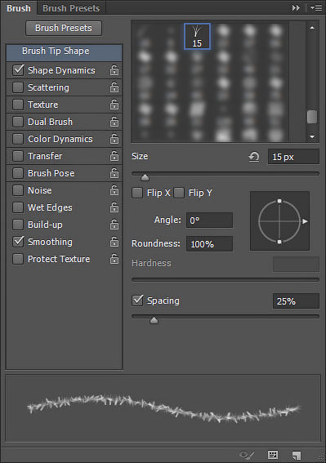Check the Flip X option

pyautogui.click(x=137, y=193)
